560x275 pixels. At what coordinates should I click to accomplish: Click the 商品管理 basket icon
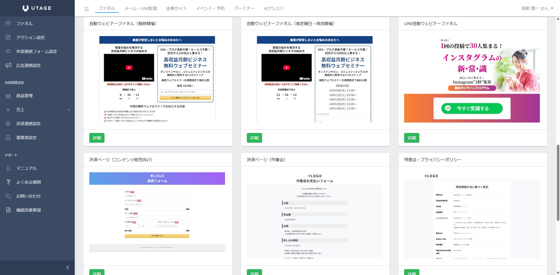click(x=8, y=95)
